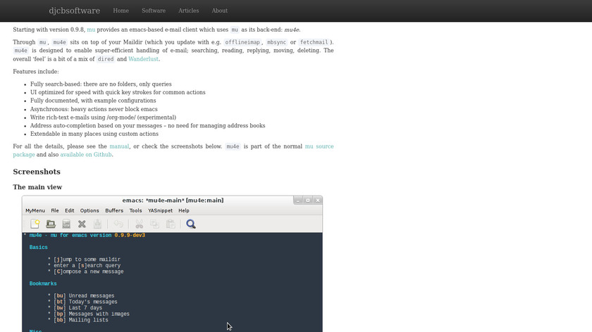Click the 'mbsync' code text
This screenshot has height=332, width=592.
[276, 42]
